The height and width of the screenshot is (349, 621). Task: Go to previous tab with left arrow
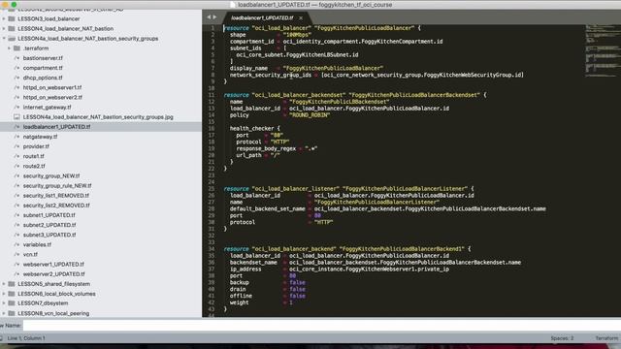tap(209, 17)
